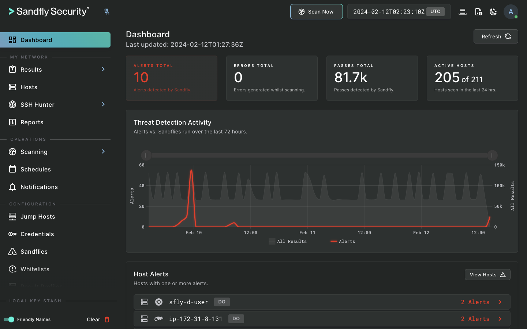Expand the Scanning submenu chevron

pyautogui.click(x=103, y=151)
